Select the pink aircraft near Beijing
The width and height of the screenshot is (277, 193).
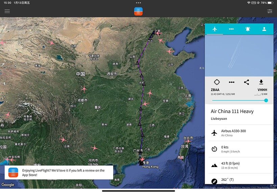[157, 33]
